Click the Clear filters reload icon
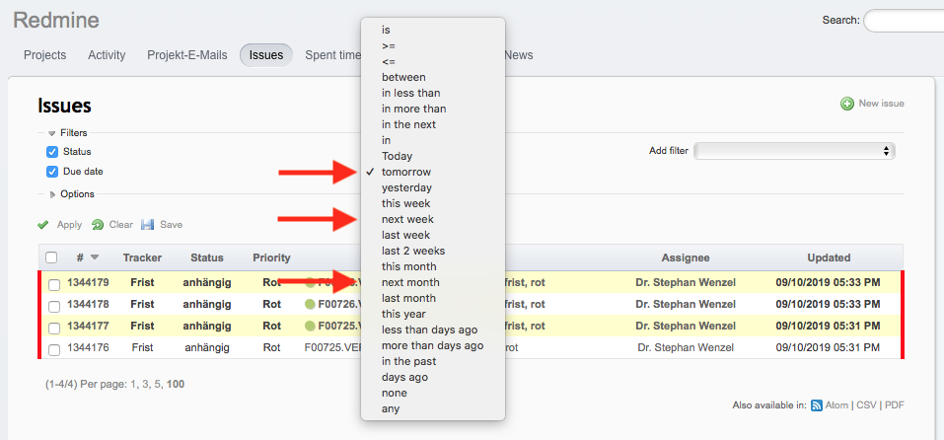 coord(98,225)
